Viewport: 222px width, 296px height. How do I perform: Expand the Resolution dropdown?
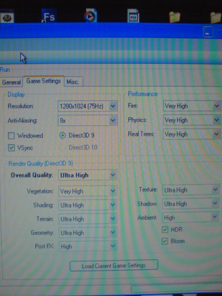87,106
